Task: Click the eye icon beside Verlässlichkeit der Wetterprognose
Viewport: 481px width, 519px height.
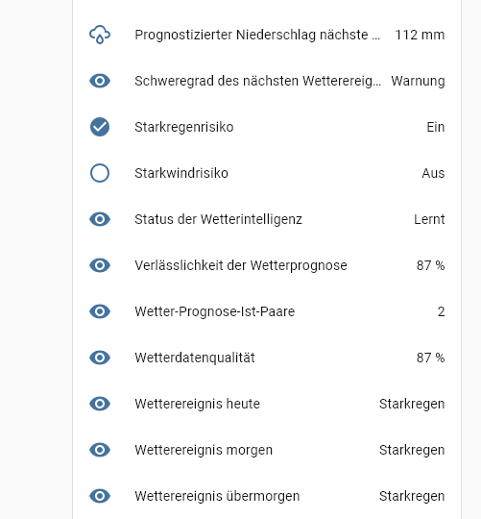Action: click(x=100, y=265)
